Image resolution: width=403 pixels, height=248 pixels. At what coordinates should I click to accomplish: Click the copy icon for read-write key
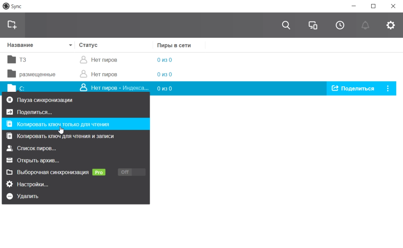(x=9, y=136)
